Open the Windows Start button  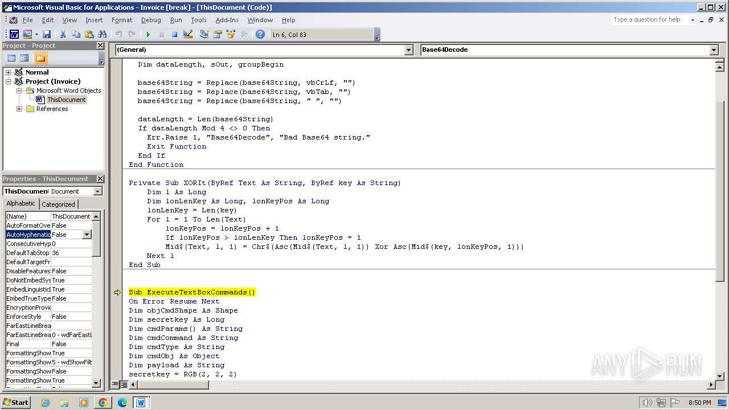pyautogui.click(x=16, y=403)
